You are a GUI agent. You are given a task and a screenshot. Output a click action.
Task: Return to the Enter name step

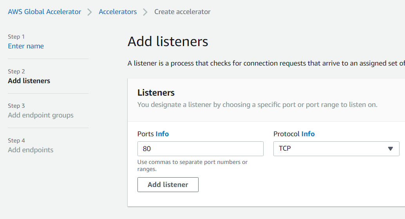[x=26, y=46]
